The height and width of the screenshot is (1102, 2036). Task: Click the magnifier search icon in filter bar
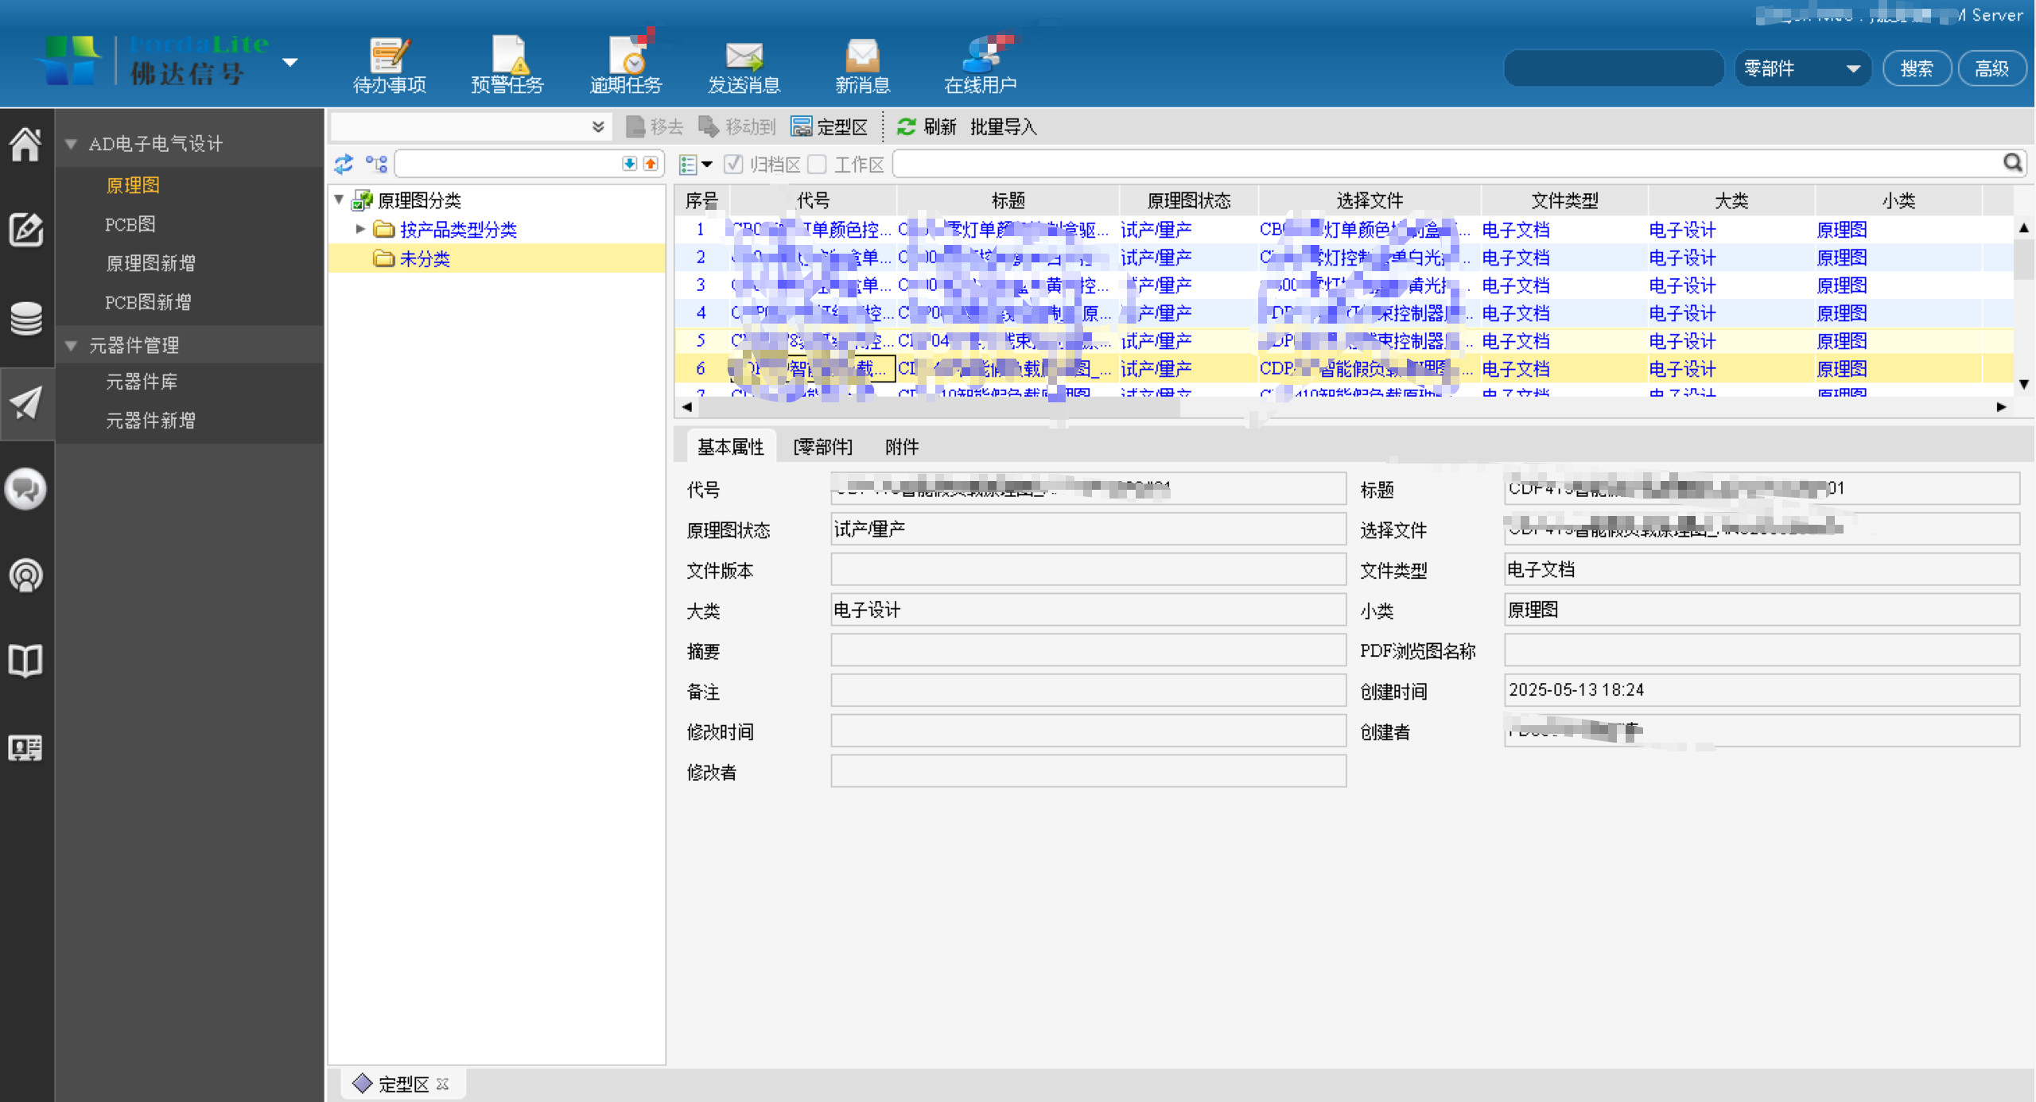[2012, 163]
